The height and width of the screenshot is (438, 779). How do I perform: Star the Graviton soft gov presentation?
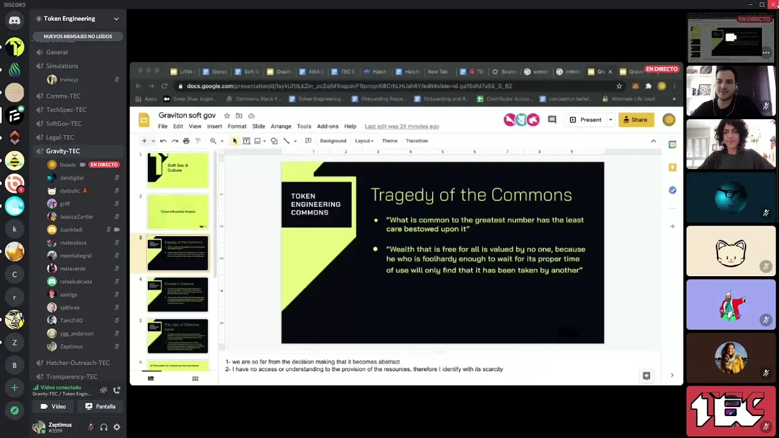click(x=227, y=116)
